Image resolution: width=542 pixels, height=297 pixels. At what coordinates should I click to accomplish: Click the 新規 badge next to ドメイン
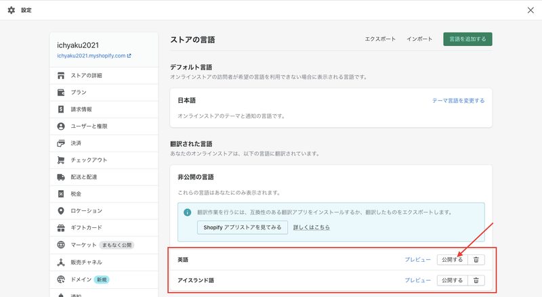tap(102, 279)
